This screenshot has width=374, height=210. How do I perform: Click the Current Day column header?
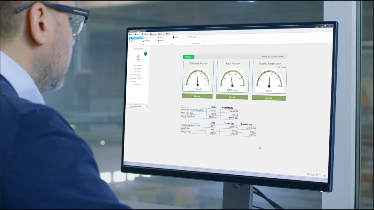229,124
